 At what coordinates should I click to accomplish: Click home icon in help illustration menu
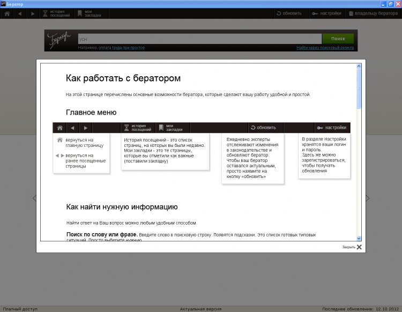59,128
